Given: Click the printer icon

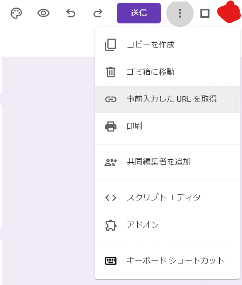Looking at the screenshot, I should click(x=111, y=126).
